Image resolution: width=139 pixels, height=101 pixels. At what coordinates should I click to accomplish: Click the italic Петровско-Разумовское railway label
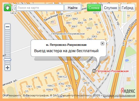pos(68,34)
